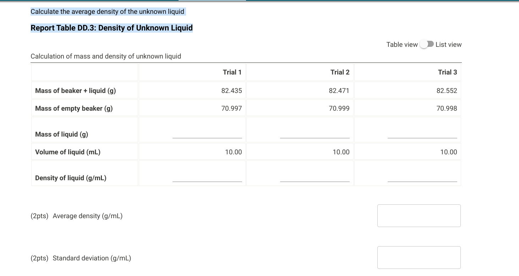The height and width of the screenshot is (276, 519).
Task: Click the highlighted average density instruction text
Action: click(x=108, y=11)
